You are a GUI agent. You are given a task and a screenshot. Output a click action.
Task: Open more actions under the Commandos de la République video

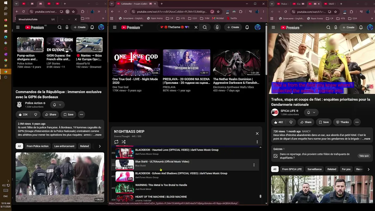click(81, 115)
